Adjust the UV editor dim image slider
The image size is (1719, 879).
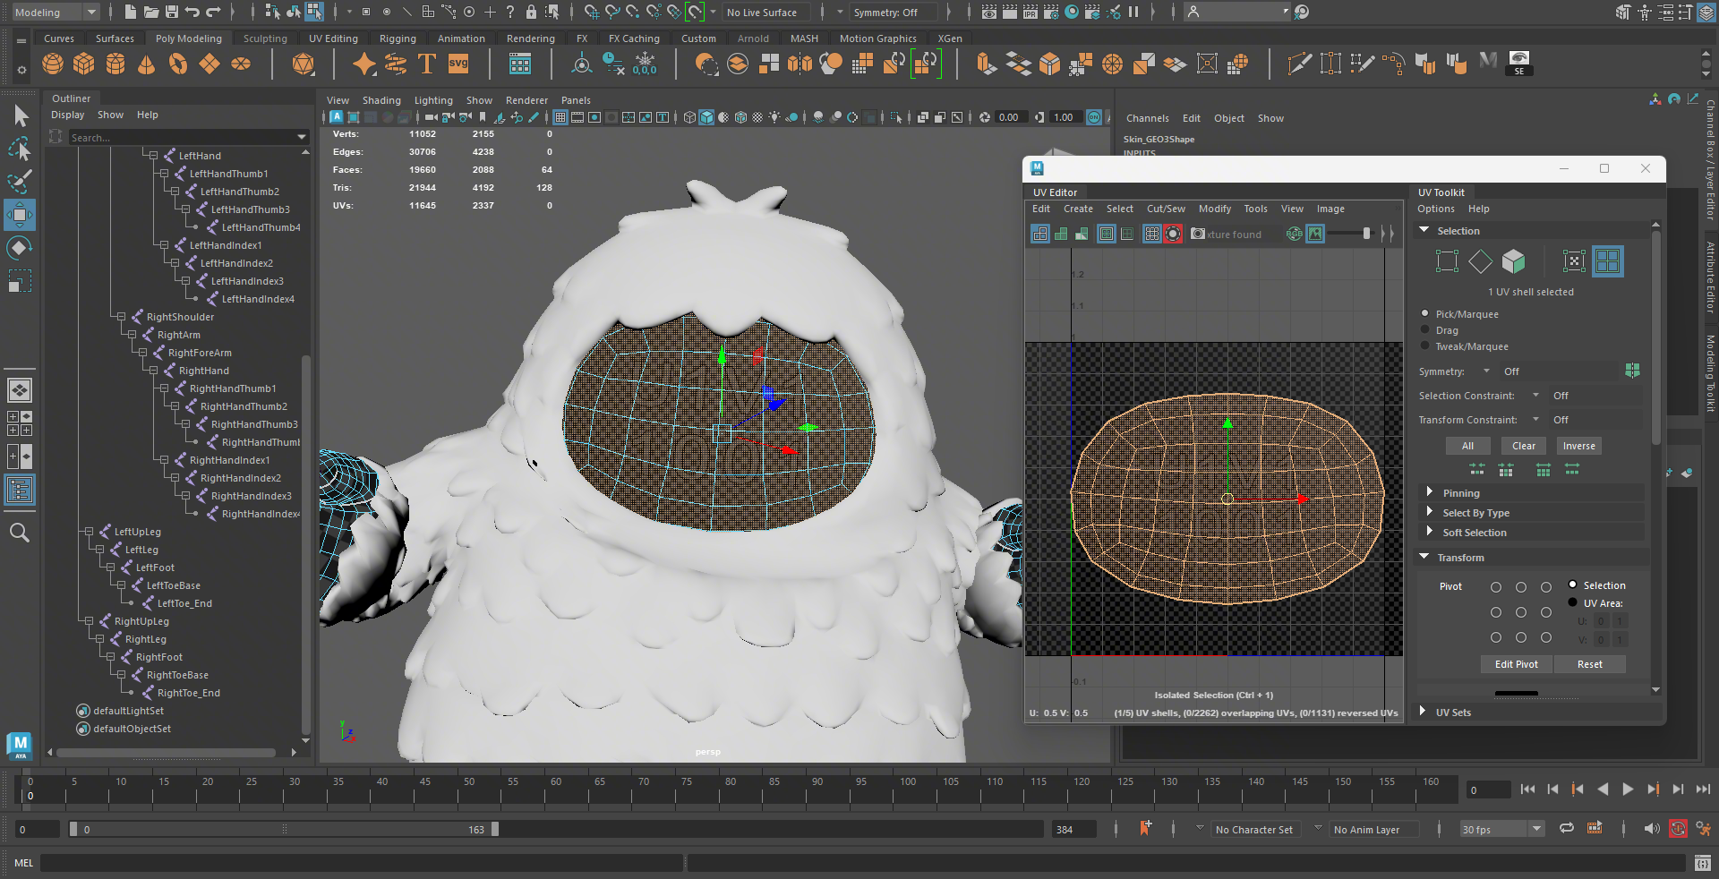[1365, 235]
